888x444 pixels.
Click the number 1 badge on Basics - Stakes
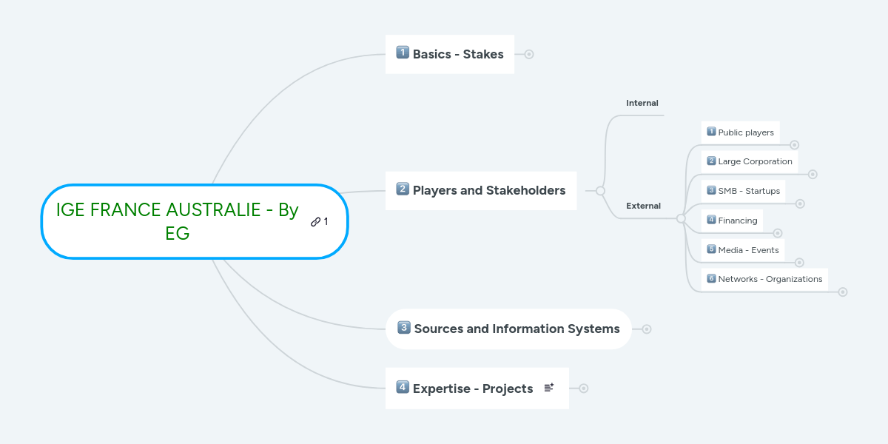pos(403,53)
